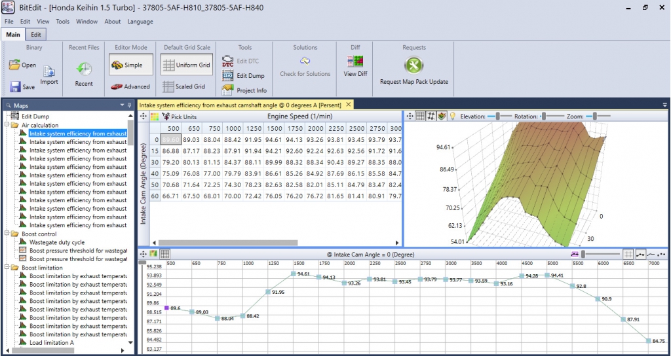Click graph point labeled 84.75
Image resolution: width=671 pixels, height=356 pixels.
tap(649, 340)
